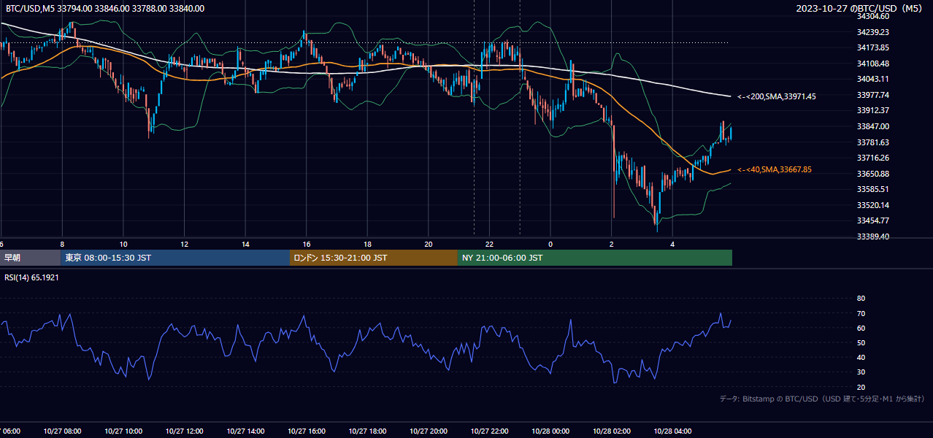Image resolution: width=933 pixels, height=438 pixels.
Task: Click RSI axis level 70
Action: point(861,313)
